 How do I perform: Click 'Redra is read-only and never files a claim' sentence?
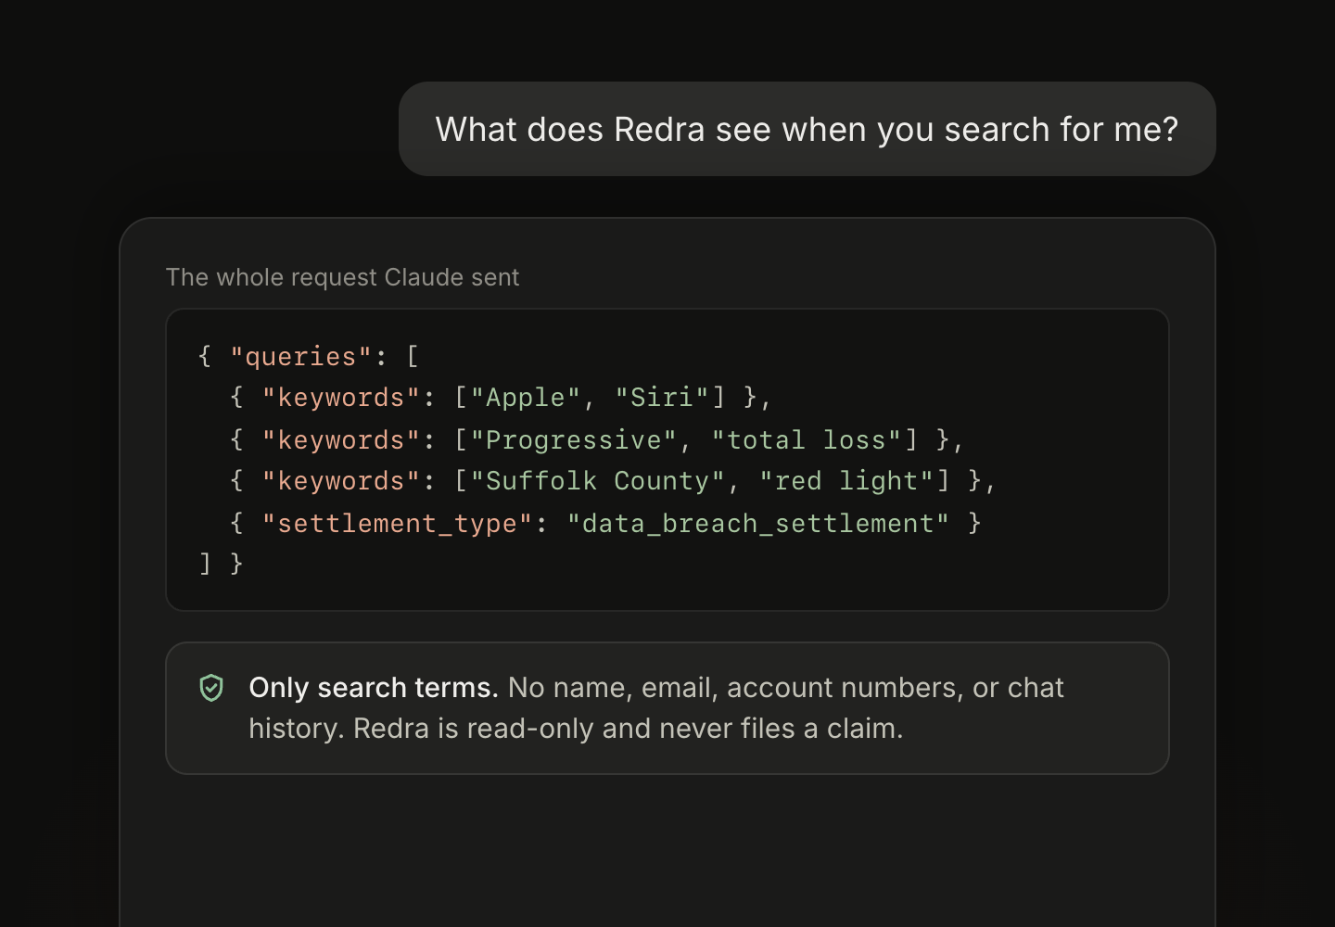click(629, 729)
